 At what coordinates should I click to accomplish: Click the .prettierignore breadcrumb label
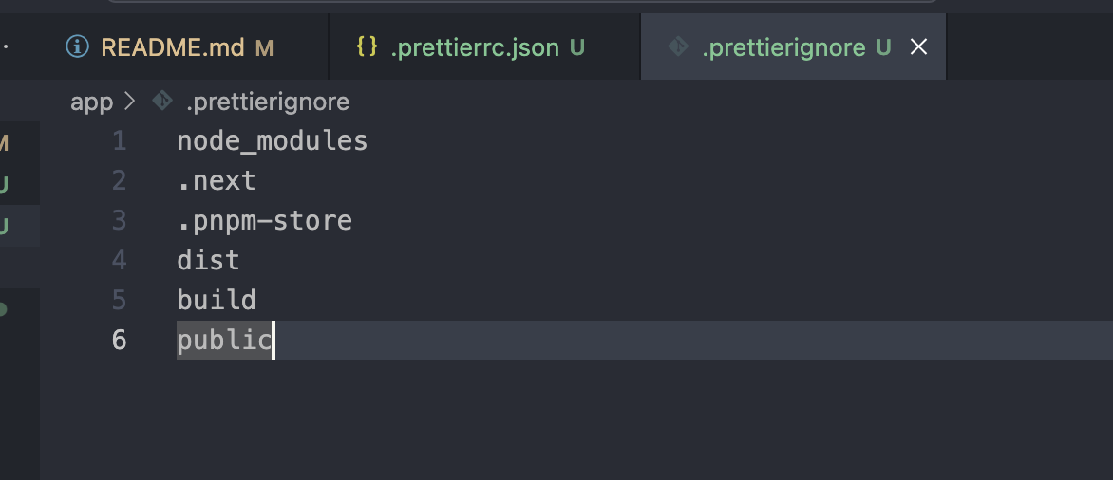click(268, 102)
